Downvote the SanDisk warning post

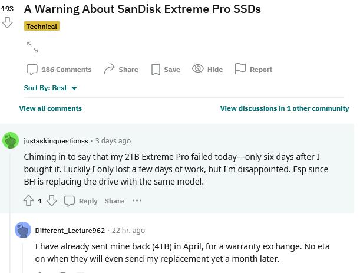pos(8,22)
